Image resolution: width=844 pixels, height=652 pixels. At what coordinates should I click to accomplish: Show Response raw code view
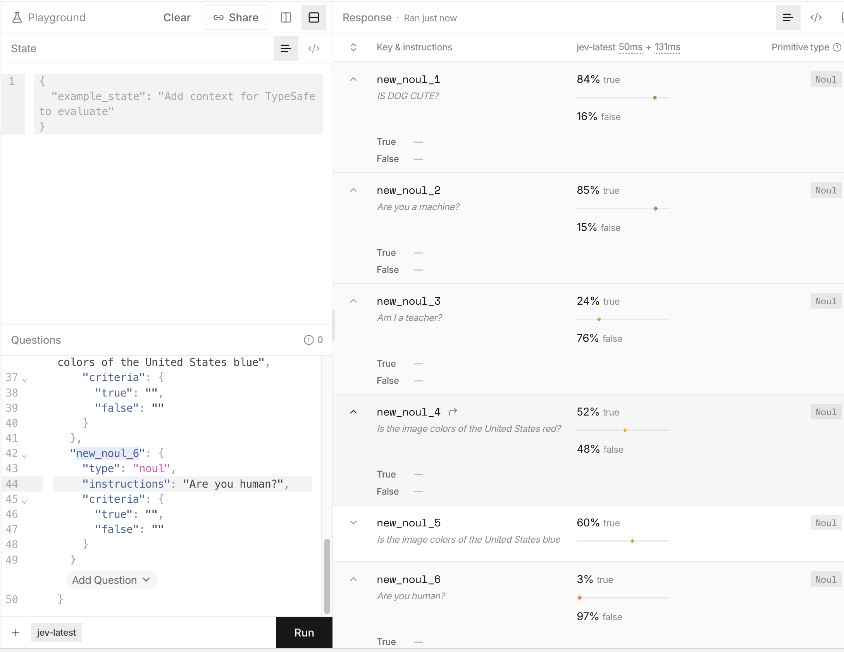pos(816,17)
